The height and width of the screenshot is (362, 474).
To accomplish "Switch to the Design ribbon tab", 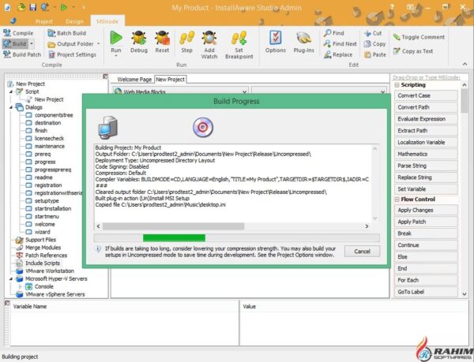I will [x=74, y=22].
